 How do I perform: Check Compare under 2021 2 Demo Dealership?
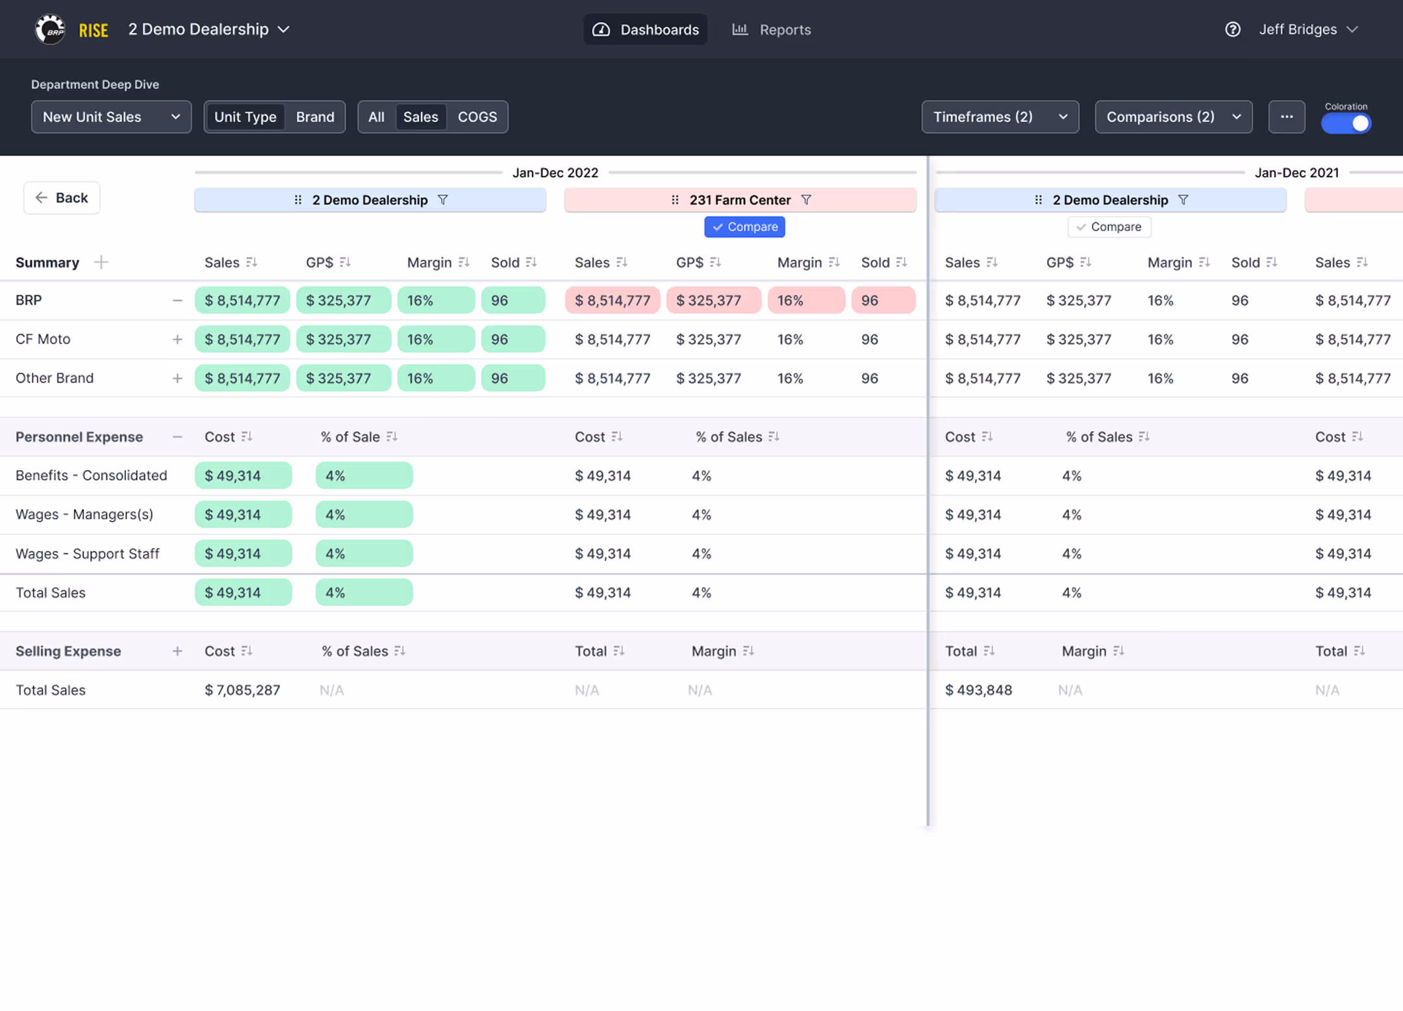(1109, 227)
